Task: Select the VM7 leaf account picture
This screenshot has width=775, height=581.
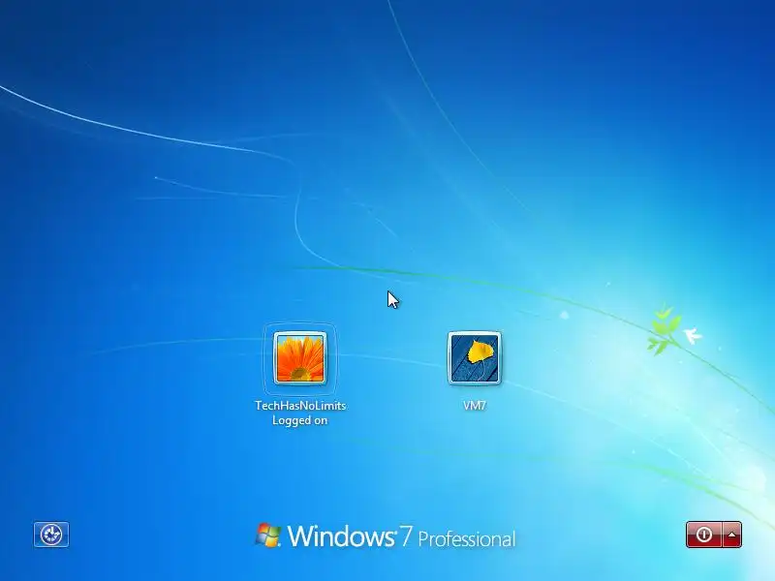Action: tap(475, 358)
